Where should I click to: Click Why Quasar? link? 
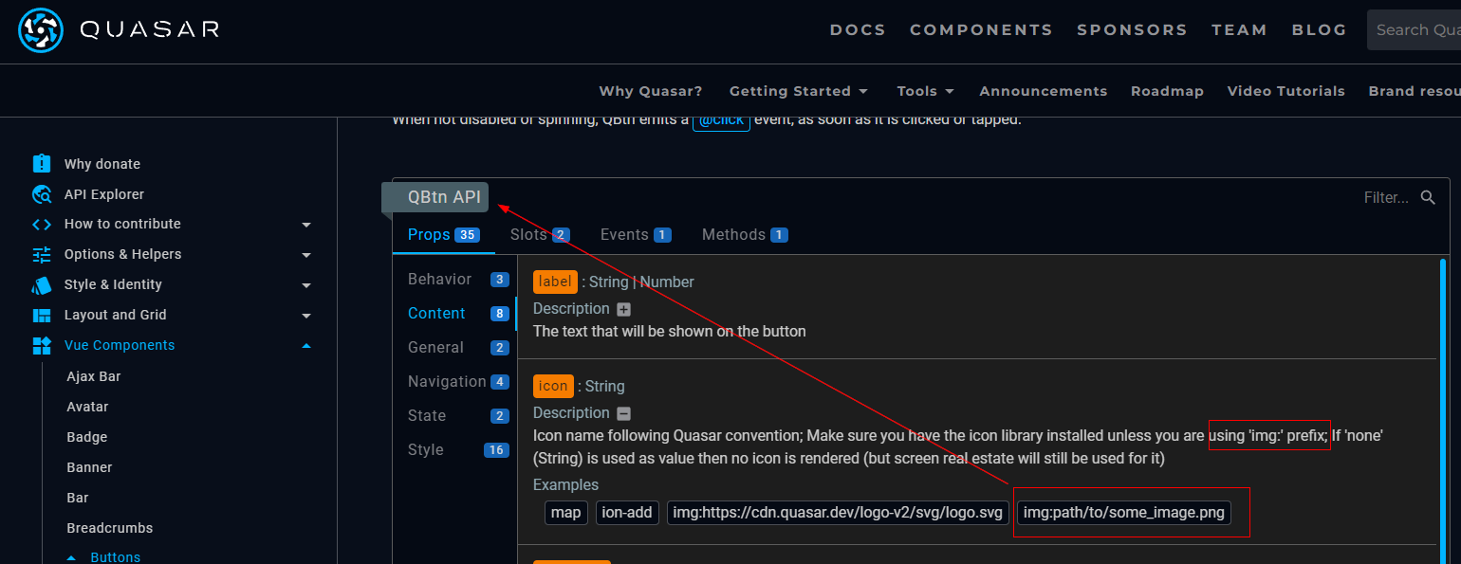(651, 91)
